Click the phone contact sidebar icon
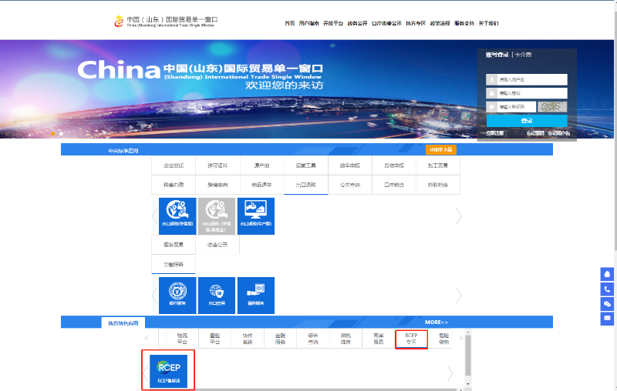 click(x=607, y=289)
